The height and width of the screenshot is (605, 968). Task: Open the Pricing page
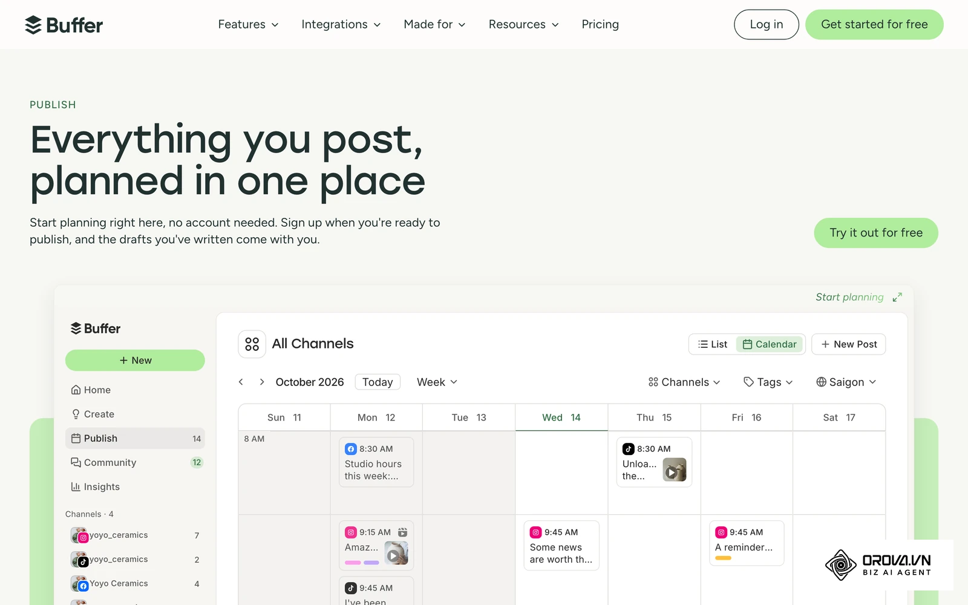pos(600,25)
